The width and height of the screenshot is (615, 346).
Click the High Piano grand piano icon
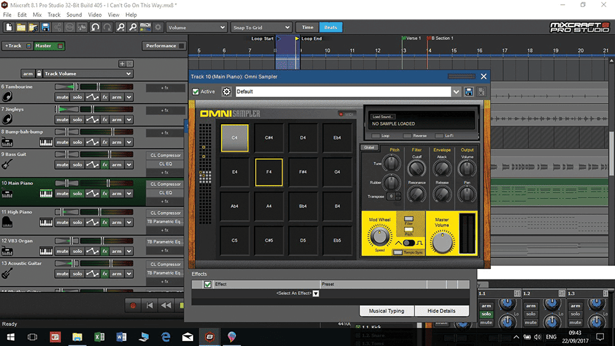7,222
